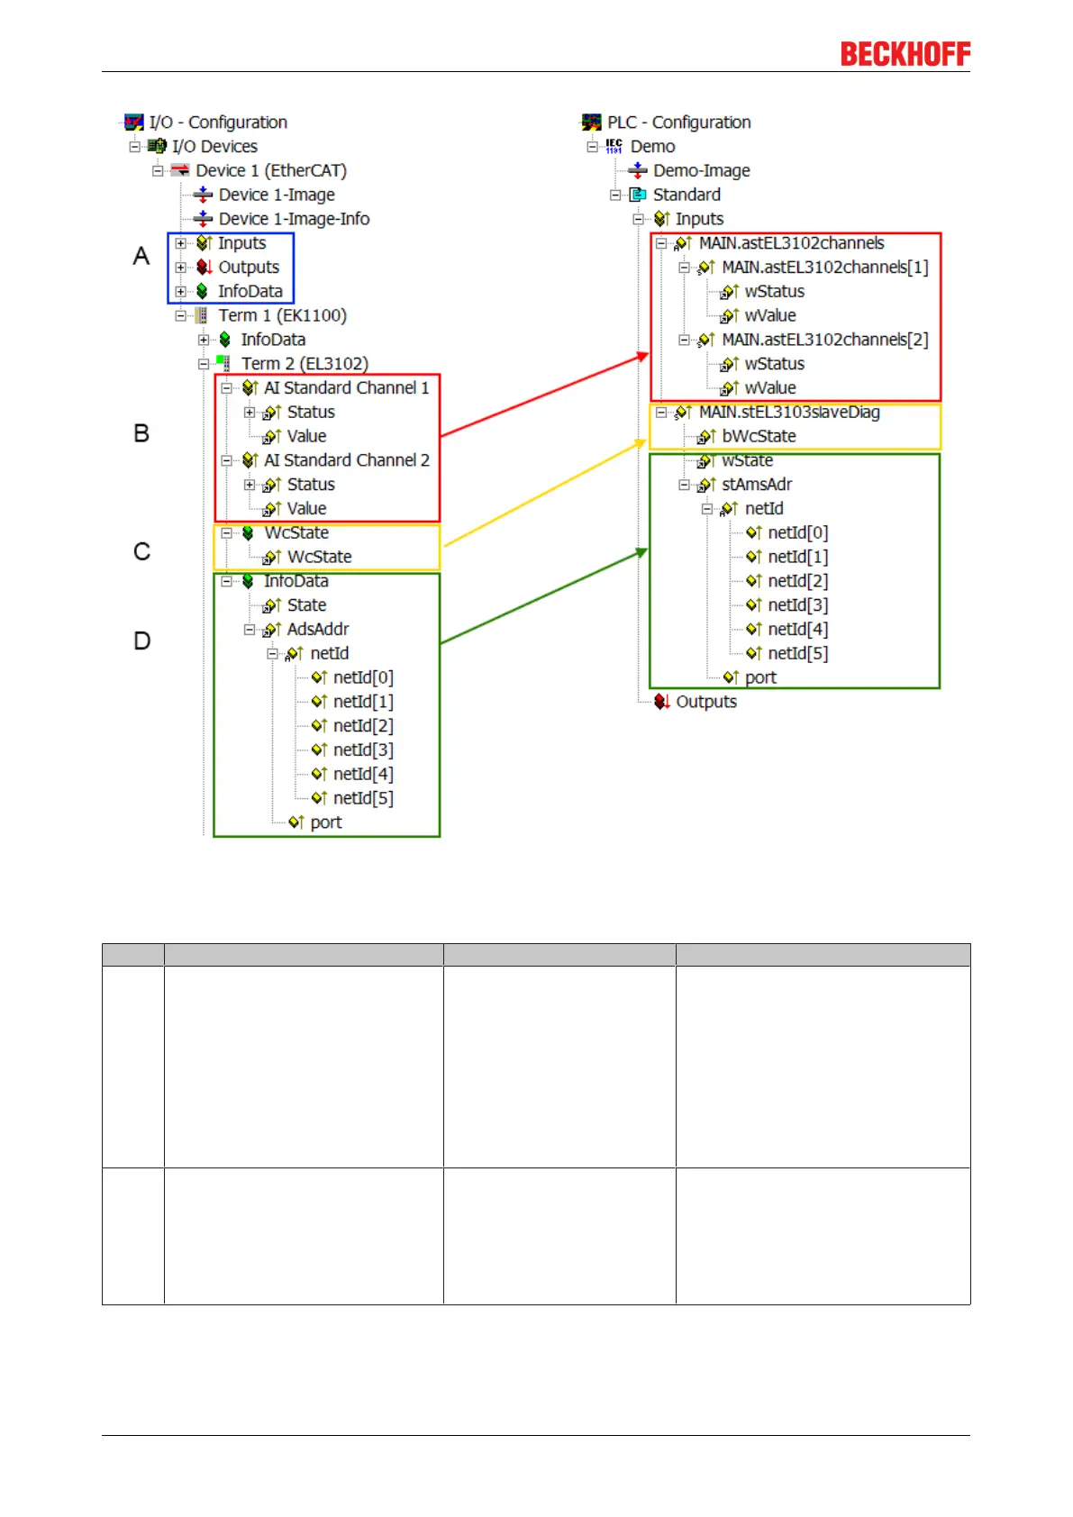Screen dimensions: 1073x1517
Task: Select State under Term 2 InfoData
Action: 306,605
